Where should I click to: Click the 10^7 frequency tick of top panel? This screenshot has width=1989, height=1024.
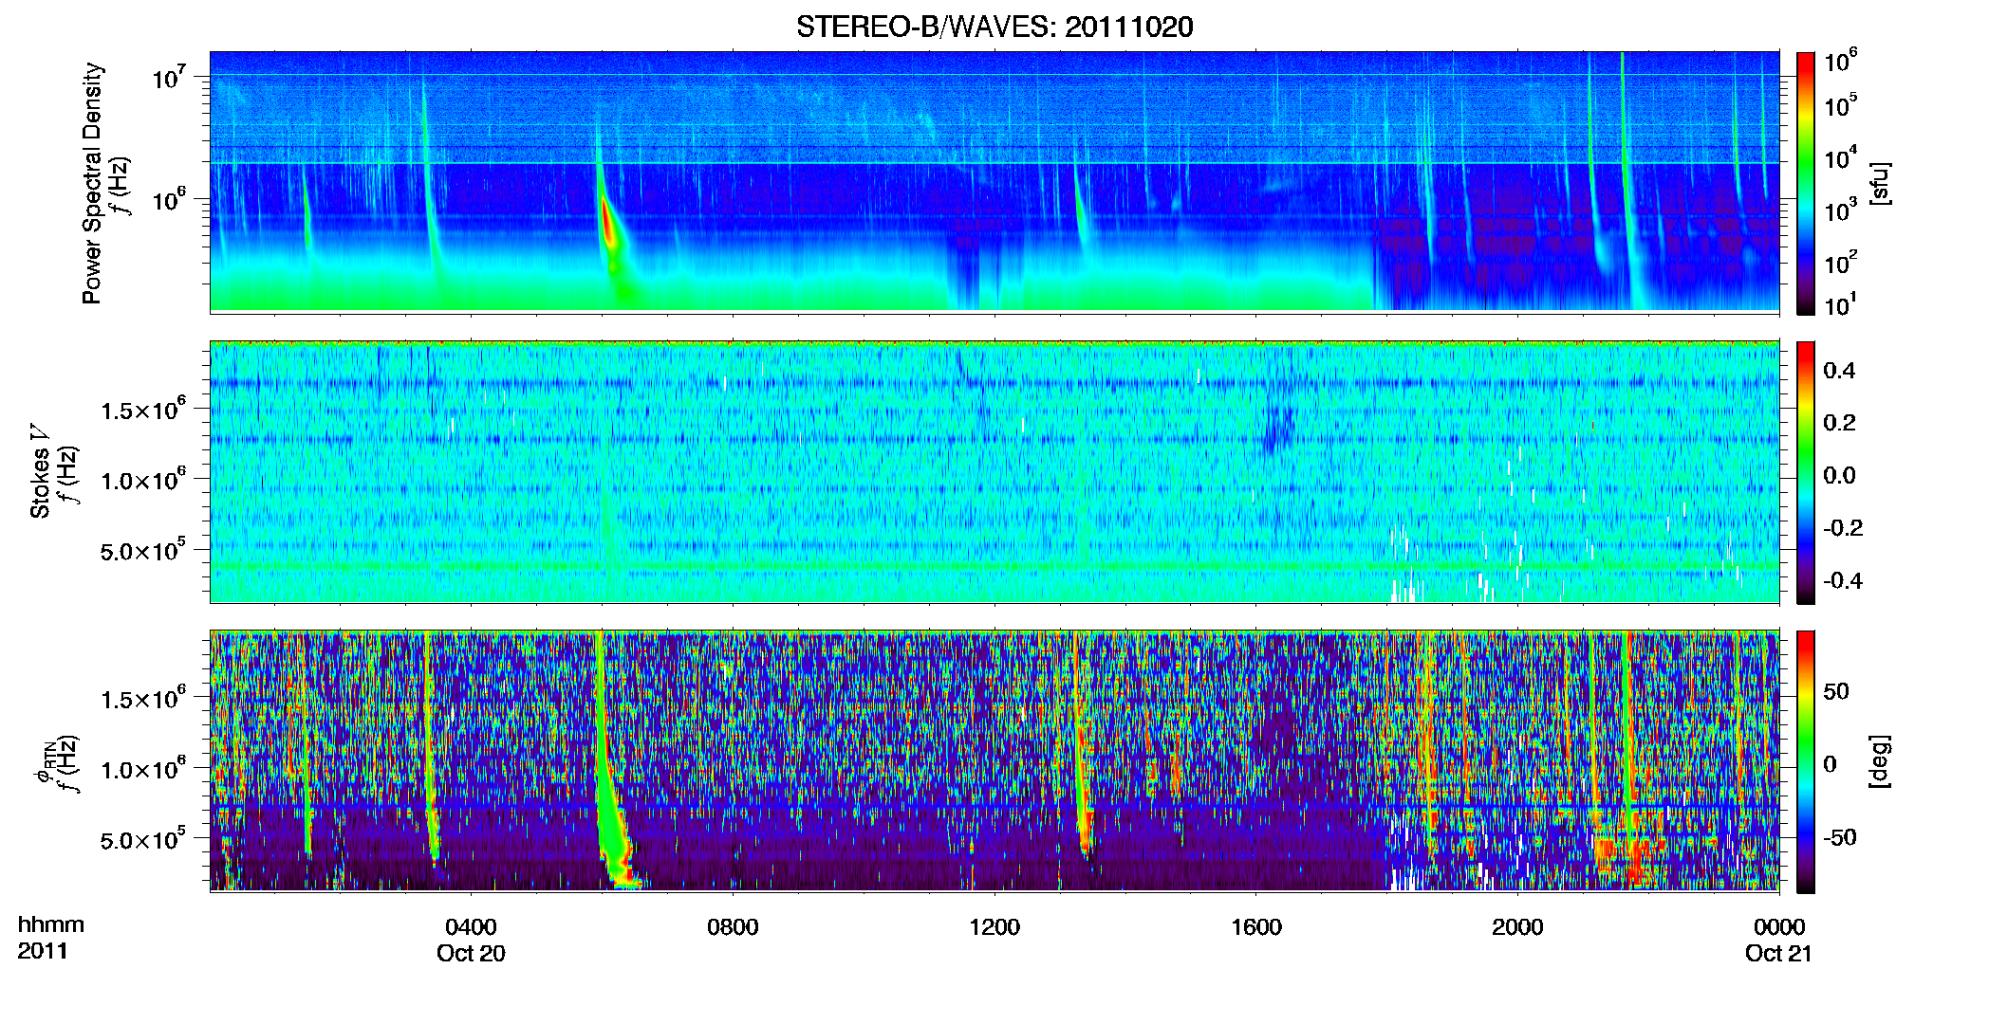(168, 78)
